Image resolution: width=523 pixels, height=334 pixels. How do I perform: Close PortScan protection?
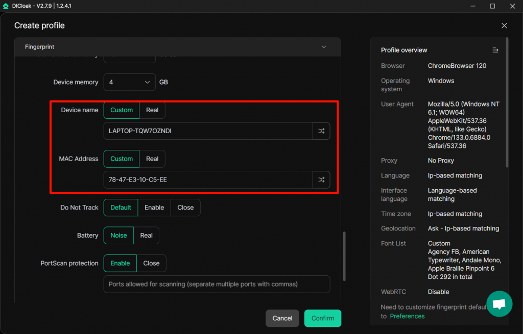pyautogui.click(x=151, y=264)
